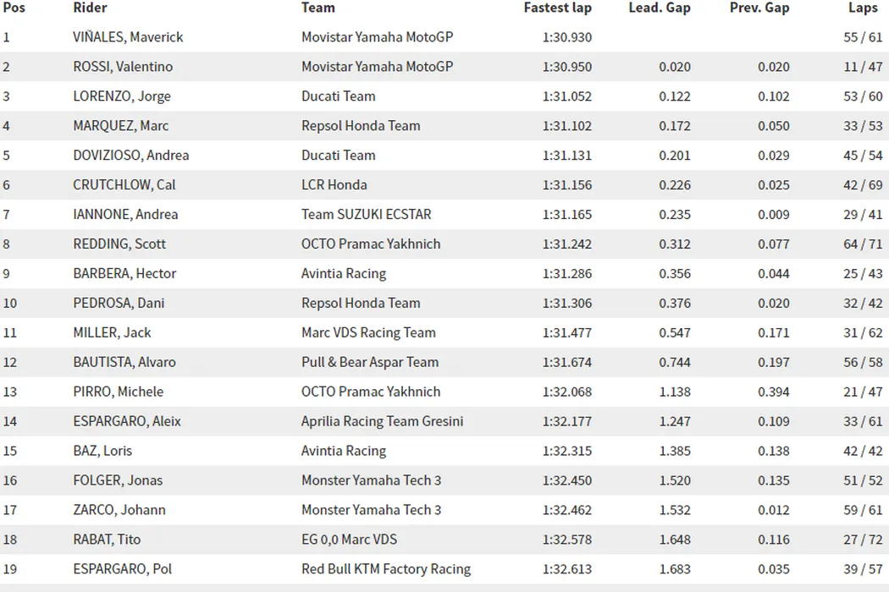Click the Fastest lap column header
The width and height of the screenshot is (889, 592).
click(x=557, y=8)
